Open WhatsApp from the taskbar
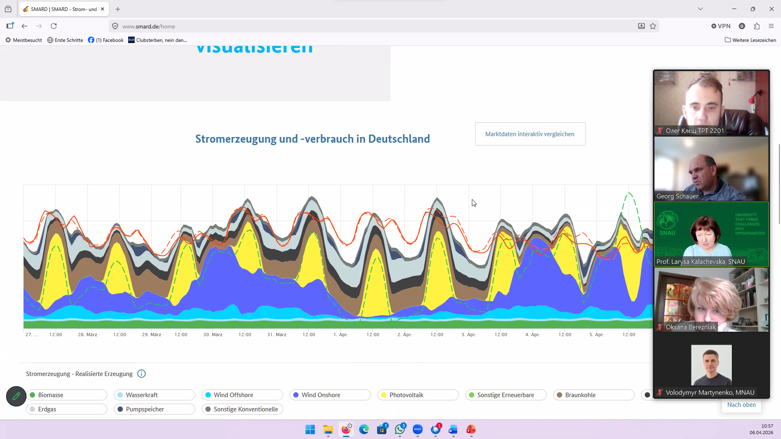This screenshot has width=781, height=439. pos(400,429)
